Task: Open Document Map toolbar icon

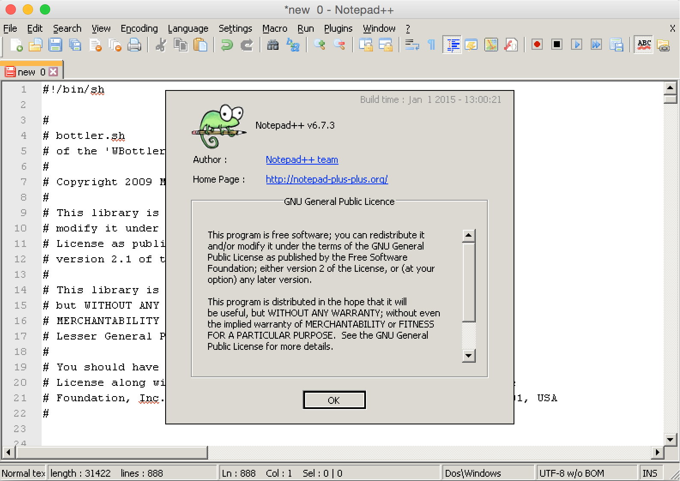Action: [x=491, y=45]
